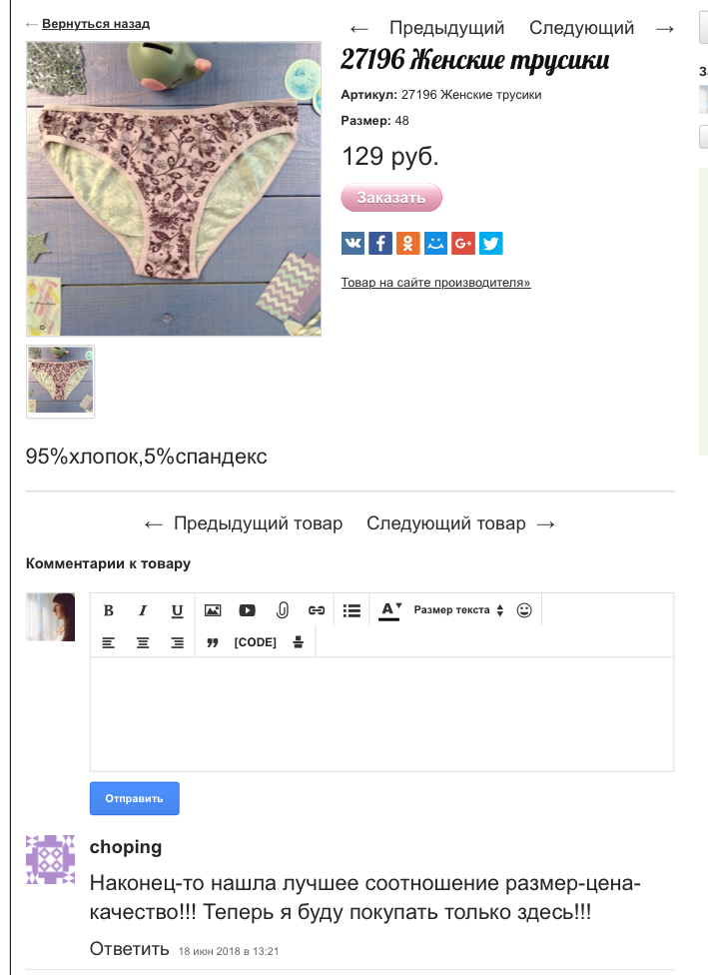The image size is (708, 975).
Task: Insert image into comment
Action: coord(213,610)
